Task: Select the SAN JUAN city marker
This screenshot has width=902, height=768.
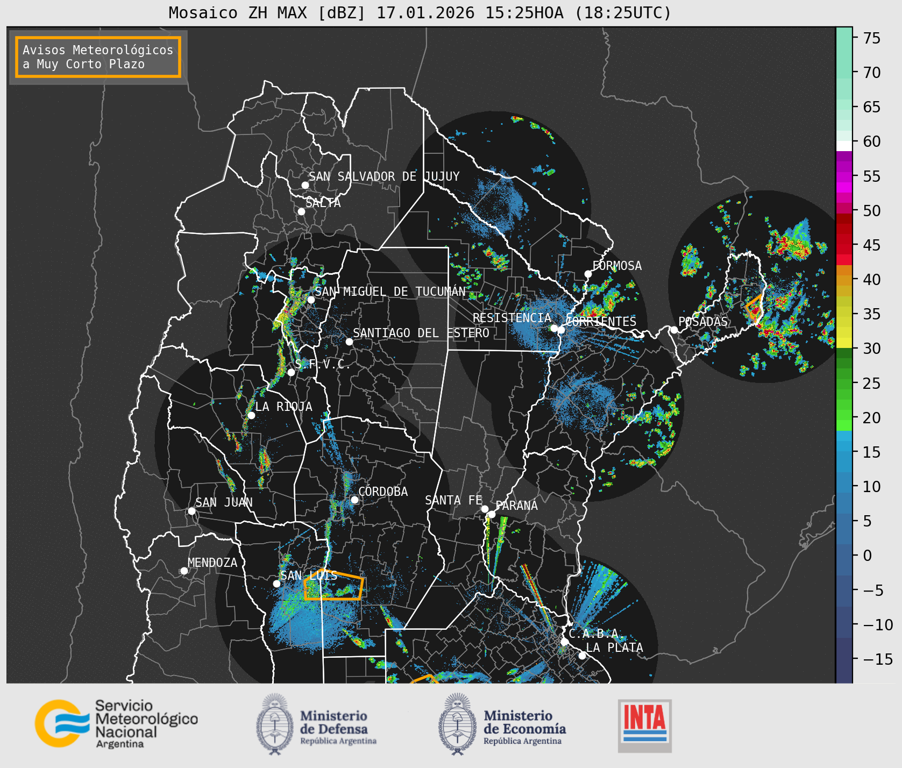Action: pyautogui.click(x=191, y=511)
